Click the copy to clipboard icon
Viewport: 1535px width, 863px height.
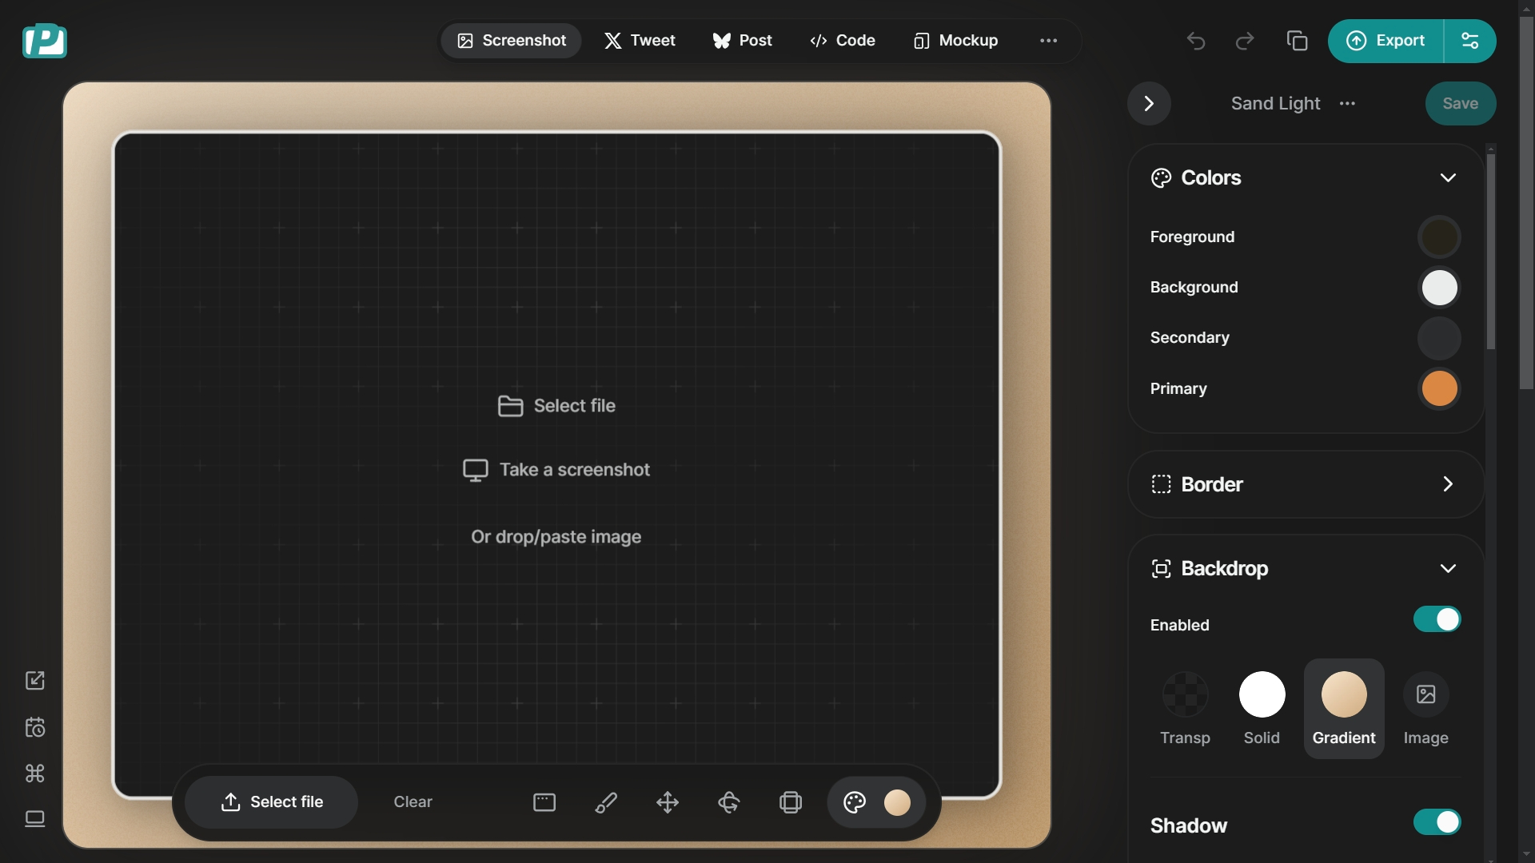[x=1297, y=41]
